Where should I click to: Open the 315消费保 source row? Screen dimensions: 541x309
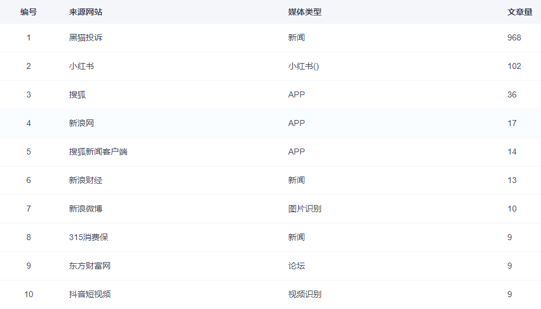(x=88, y=237)
